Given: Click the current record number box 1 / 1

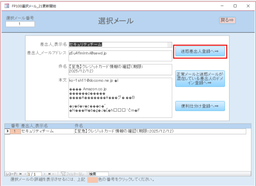Looking at the screenshot, I should tap(34, 174).
